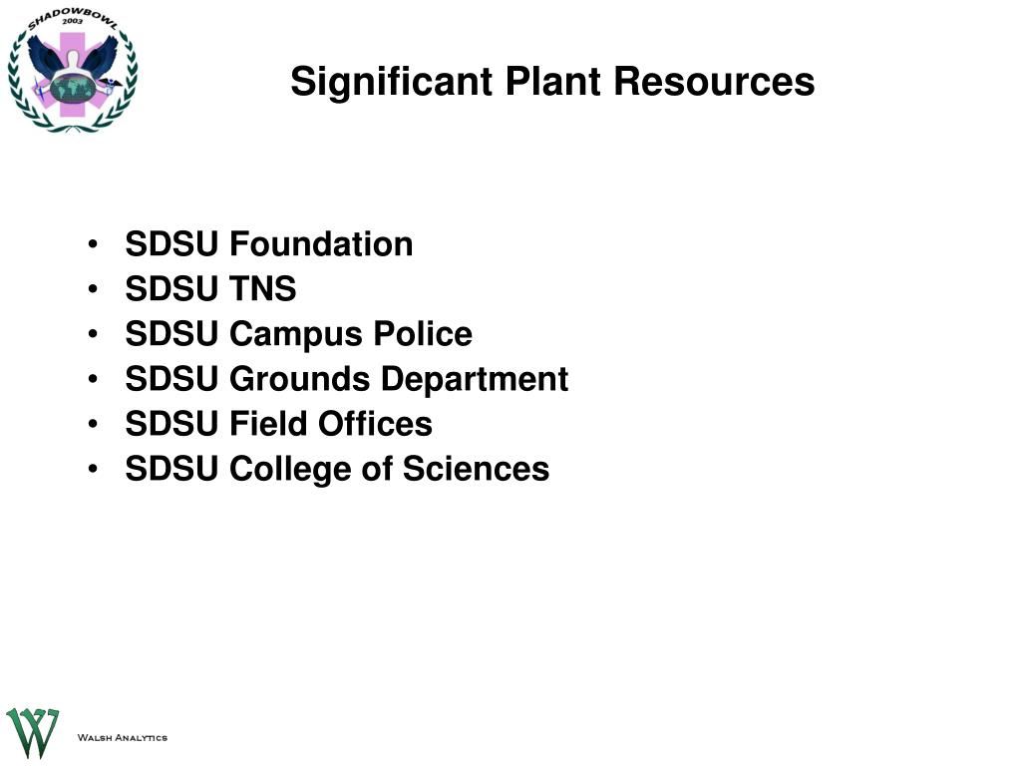Screen dimensions: 1021x766
Task: Click the "SDSU Grounds Department" bullet item
Action: tap(346, 379)
